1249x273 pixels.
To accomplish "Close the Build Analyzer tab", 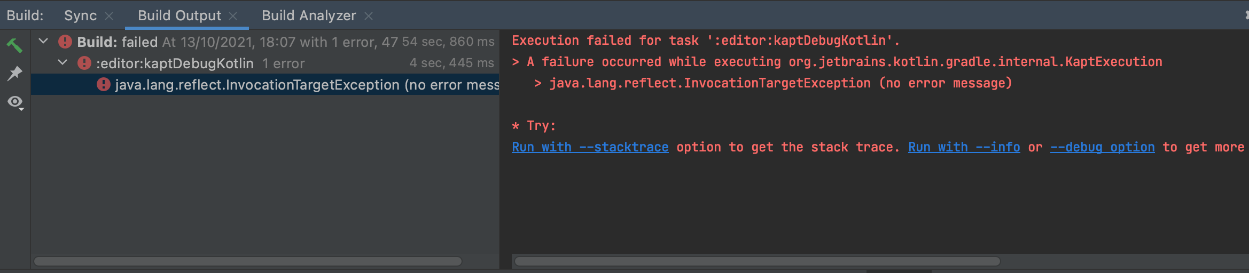I will [x=369, y=16].
